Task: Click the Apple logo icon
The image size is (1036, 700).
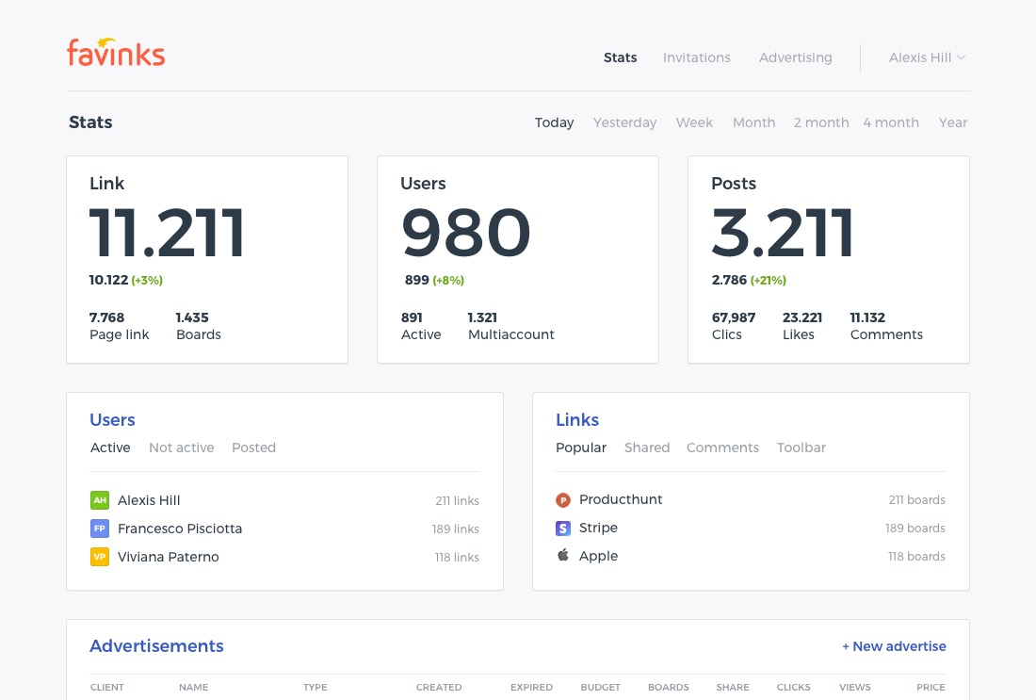Action: [x=563, y=556]
